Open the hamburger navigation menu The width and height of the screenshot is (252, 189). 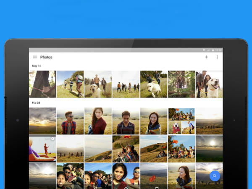[x=35, y=57]
